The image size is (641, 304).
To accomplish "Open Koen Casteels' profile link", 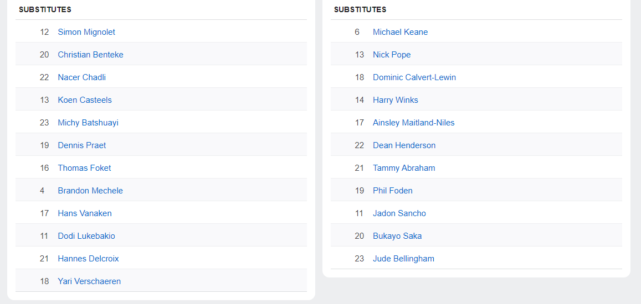I will (85, 100).
